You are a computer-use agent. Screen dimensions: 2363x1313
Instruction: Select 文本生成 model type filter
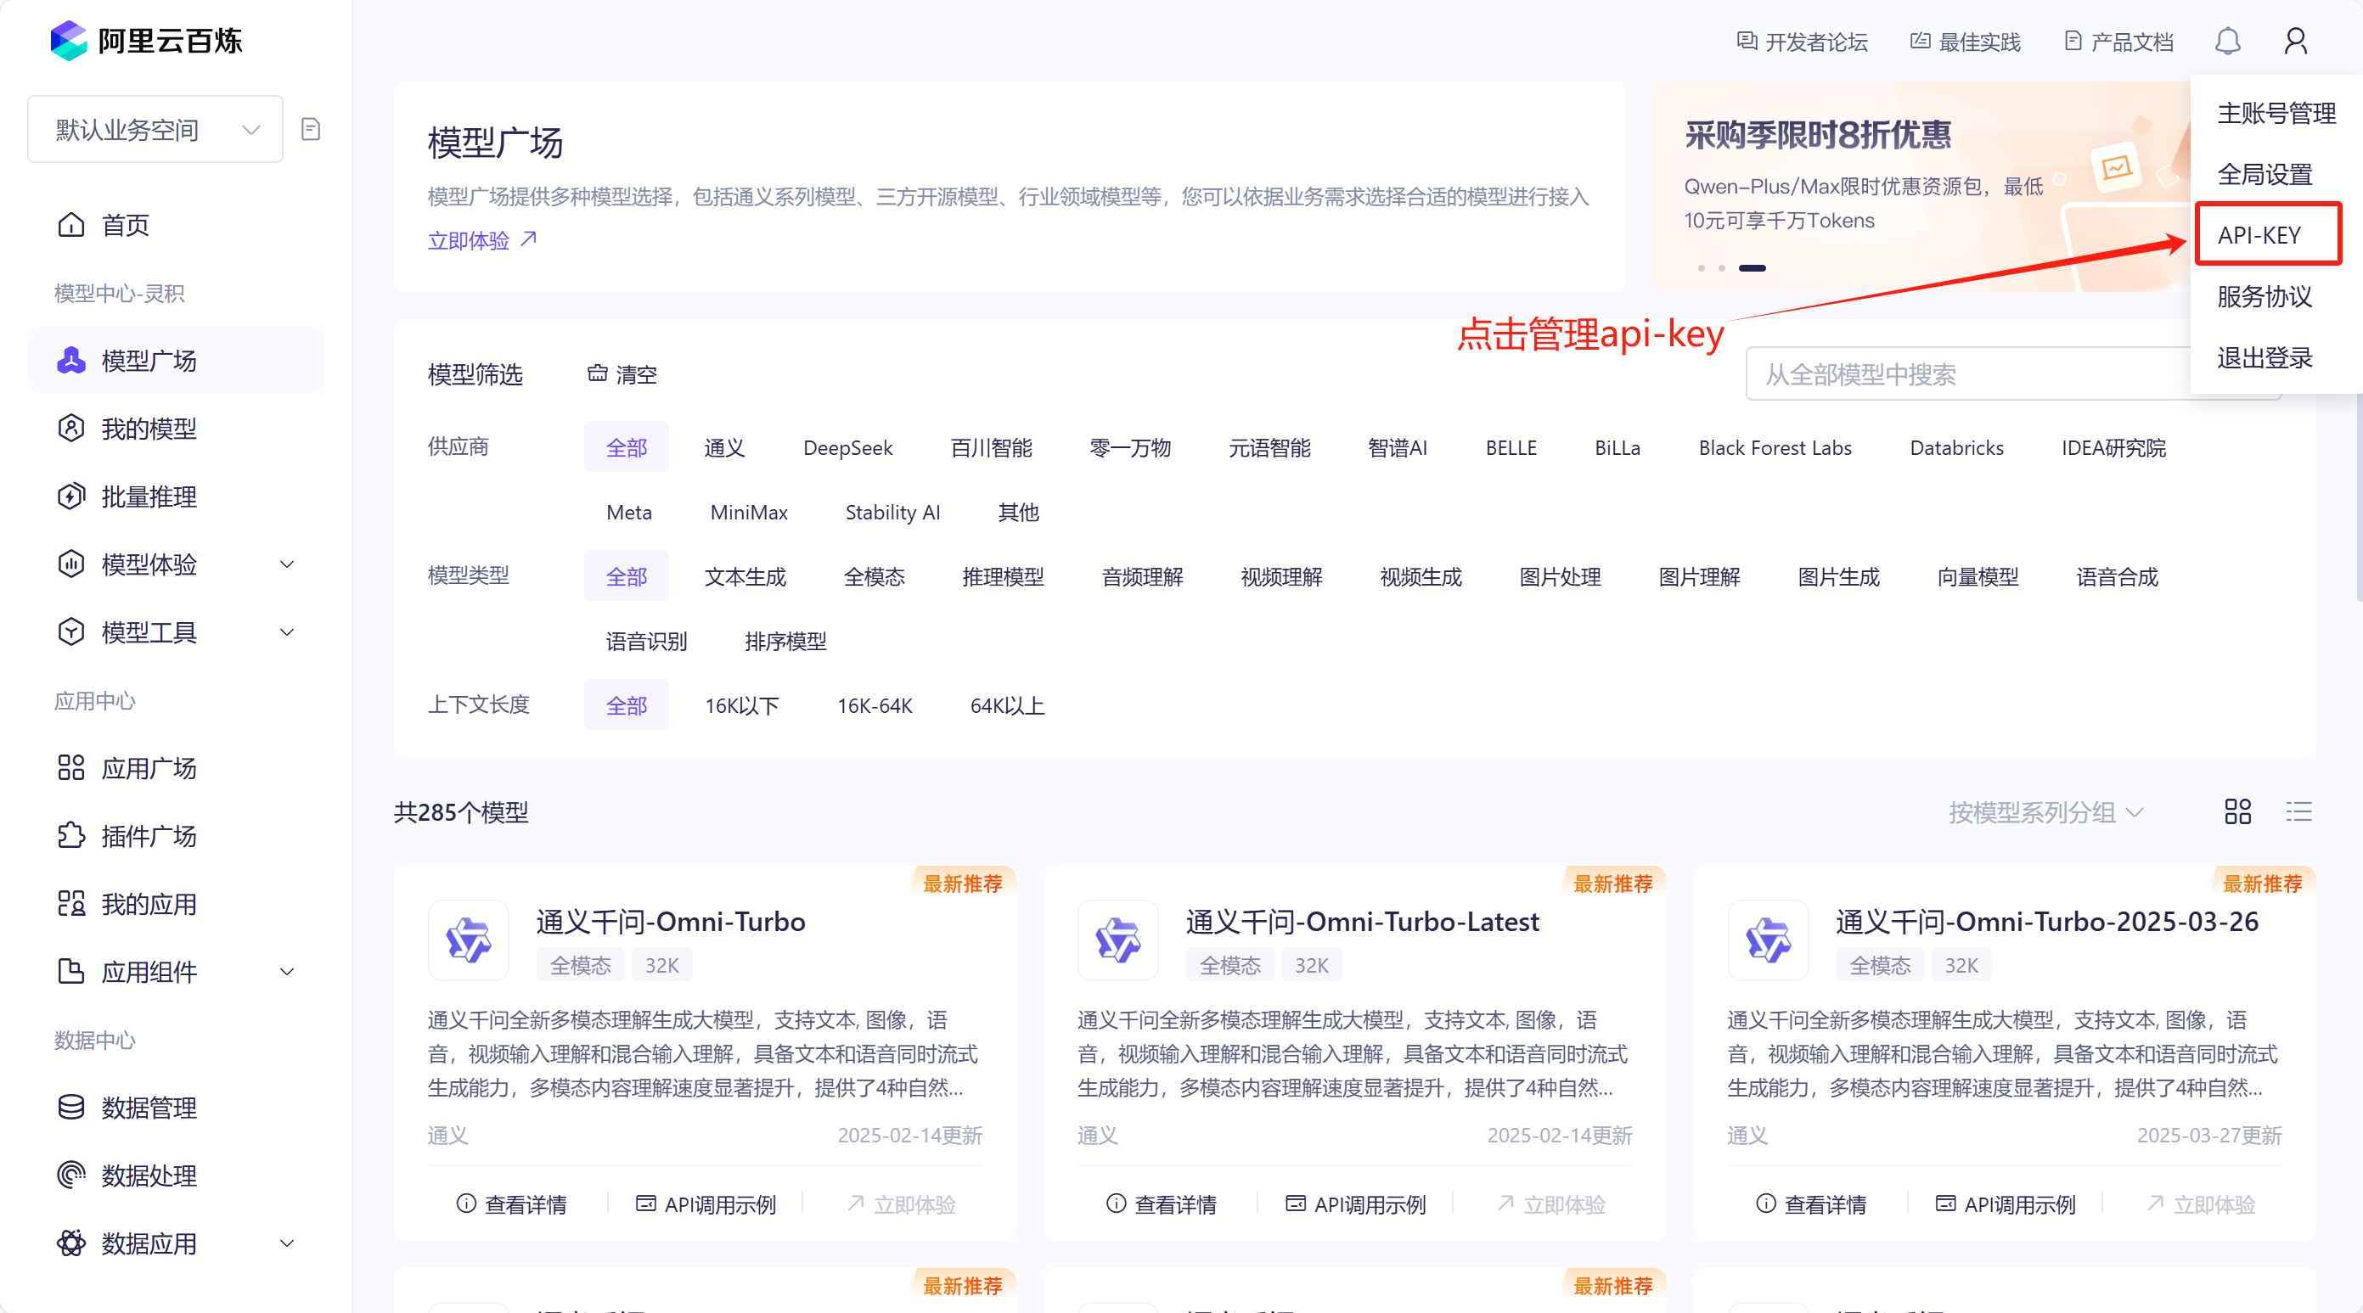pyautogui.click(x=745, y=577)
